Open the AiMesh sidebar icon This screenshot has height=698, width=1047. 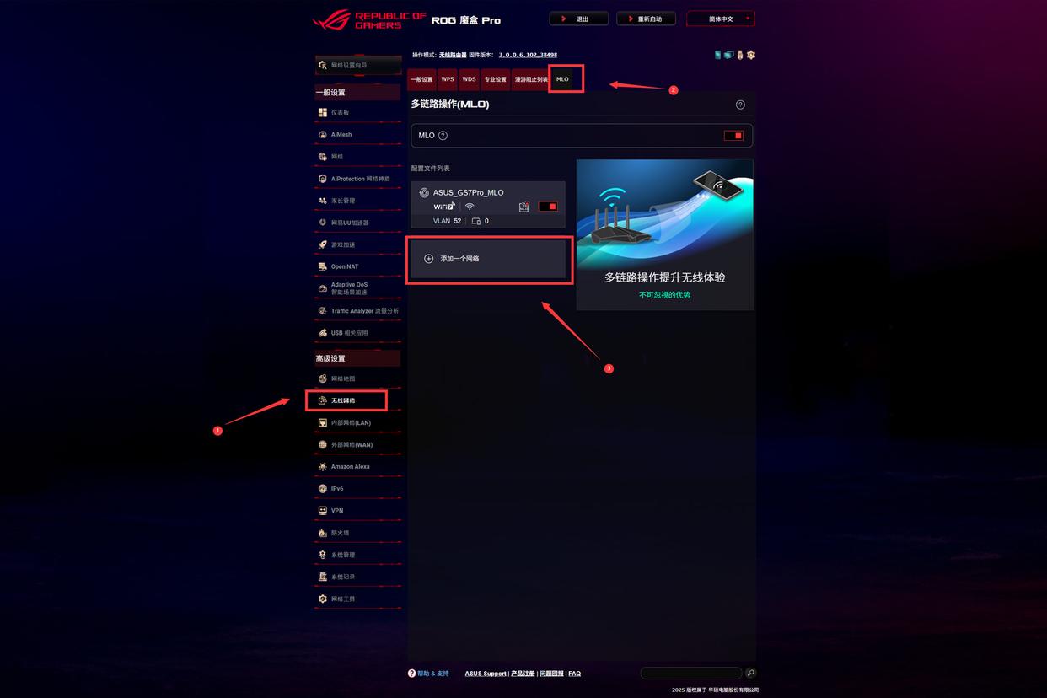click(323, 135)
